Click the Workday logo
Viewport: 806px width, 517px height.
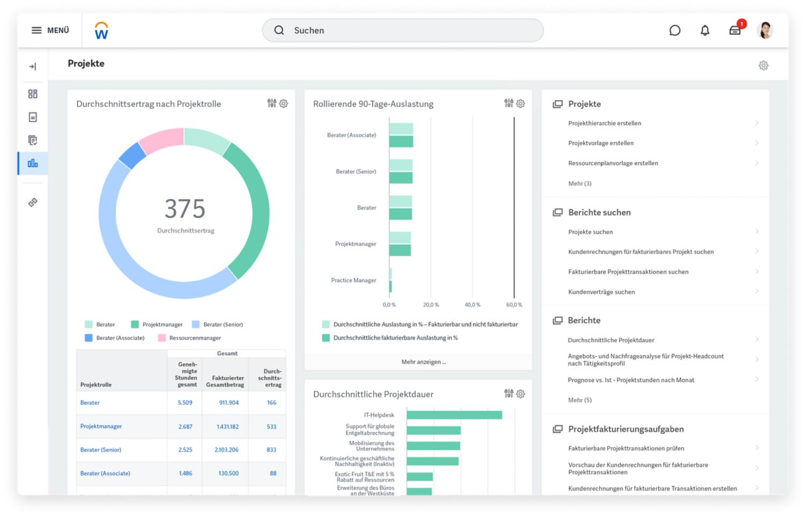coord(102,31)
